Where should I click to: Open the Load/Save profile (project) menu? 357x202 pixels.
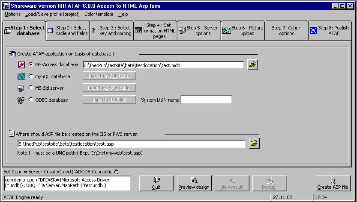click(52, 14)
